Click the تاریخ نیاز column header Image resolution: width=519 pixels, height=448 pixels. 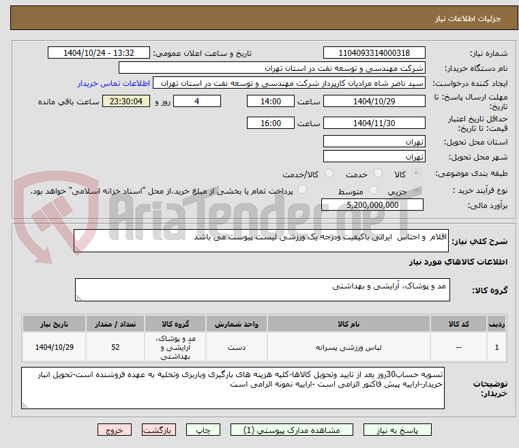[55, 324]
